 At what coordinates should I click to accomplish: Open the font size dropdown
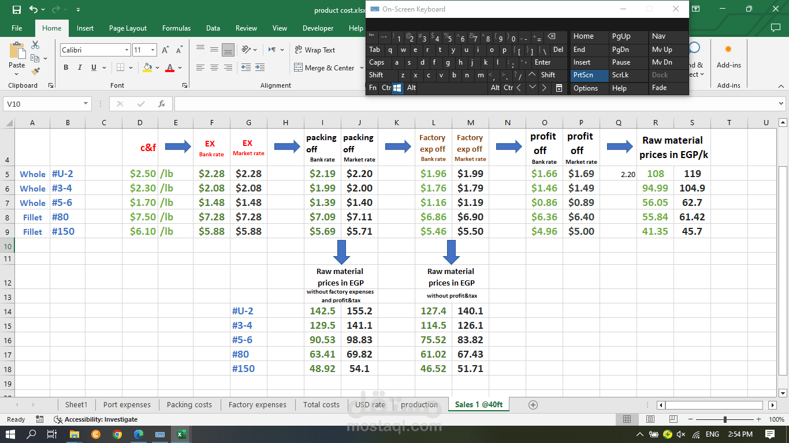[x=152, y=50]
